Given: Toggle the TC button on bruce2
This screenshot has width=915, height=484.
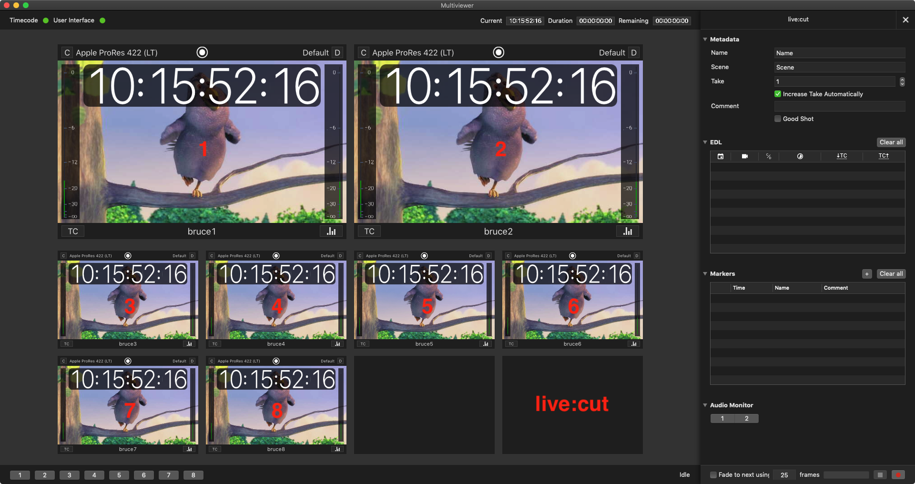Looking at the screenshot, I should click(369, 232).
